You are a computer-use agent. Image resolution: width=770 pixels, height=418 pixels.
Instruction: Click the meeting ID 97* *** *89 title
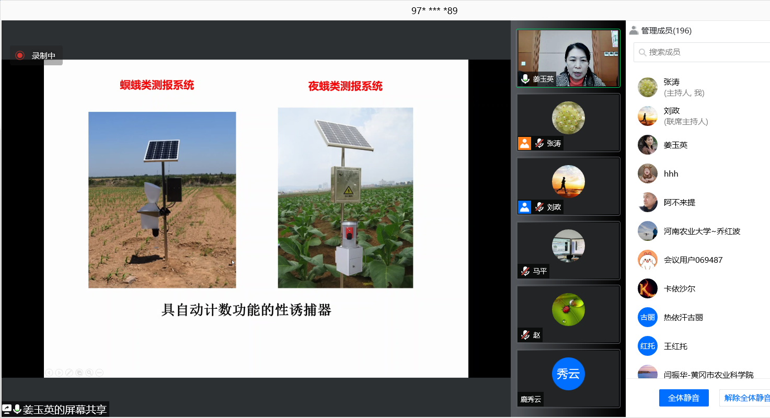click(x=434, y=10)
